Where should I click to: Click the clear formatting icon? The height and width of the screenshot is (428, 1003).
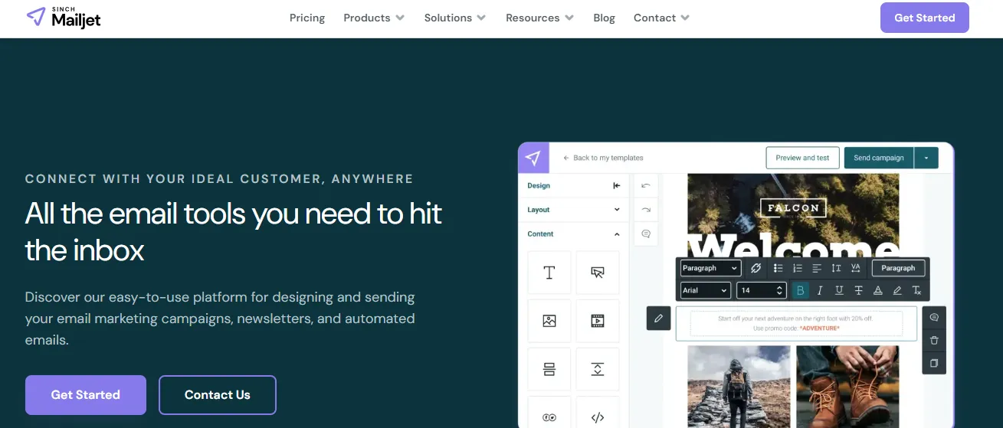coord(916,290)
